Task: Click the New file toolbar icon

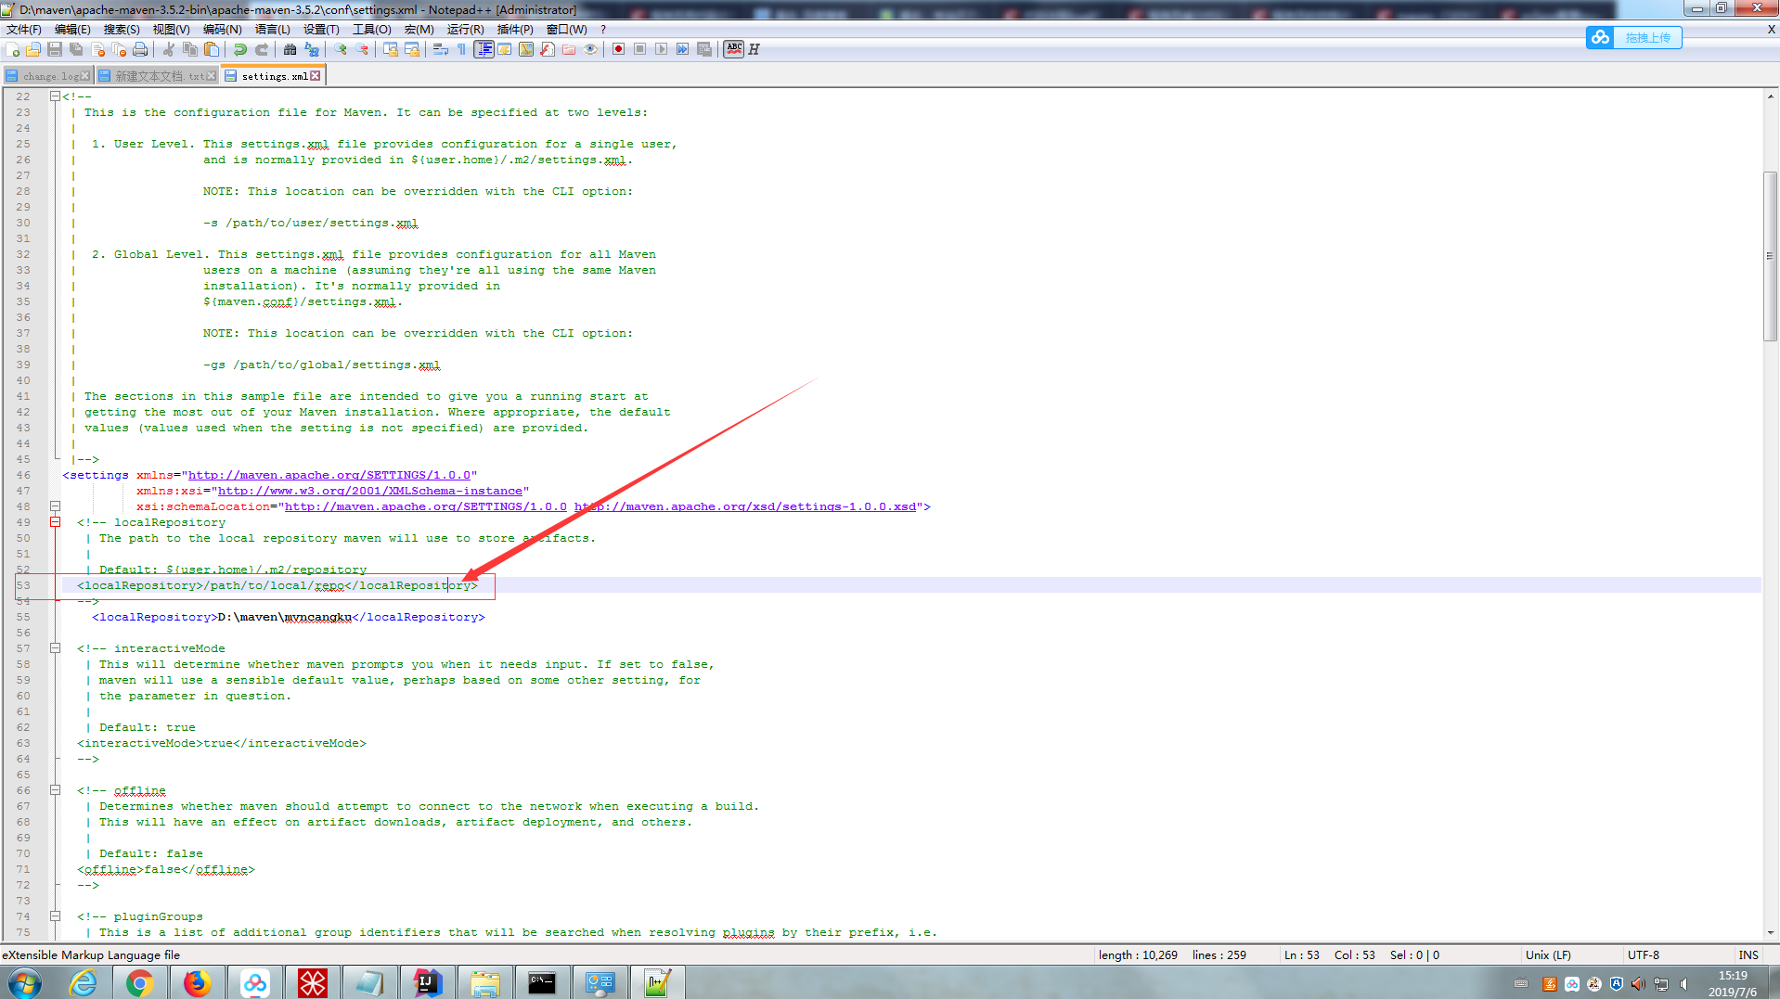Action: pyautogui.click(x=13, y=49)
